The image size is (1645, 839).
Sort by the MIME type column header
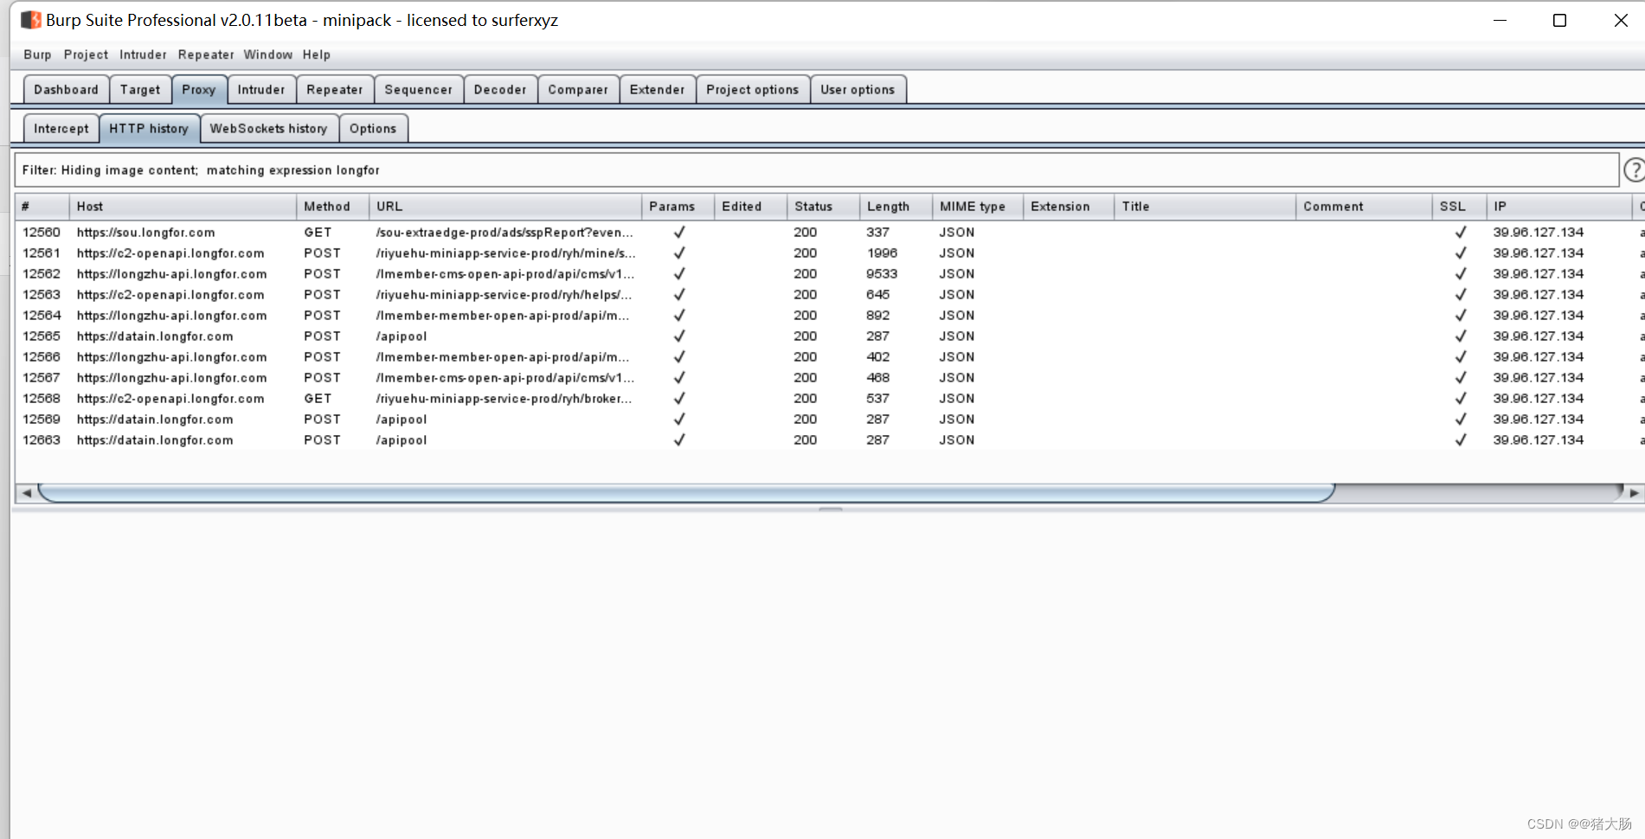click(x=978, y=206)
